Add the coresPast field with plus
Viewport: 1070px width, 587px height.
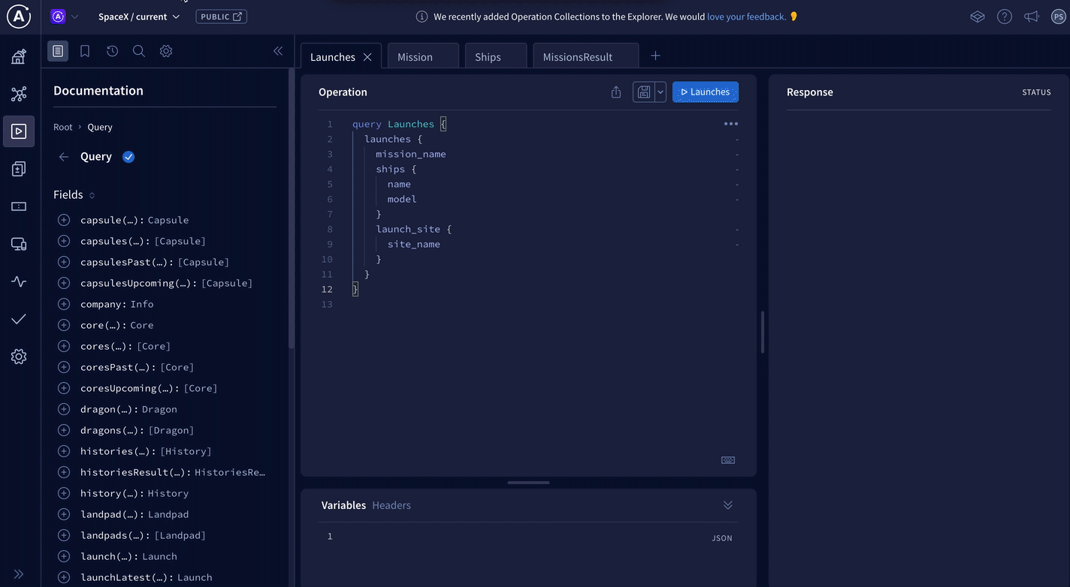[64, 367]
